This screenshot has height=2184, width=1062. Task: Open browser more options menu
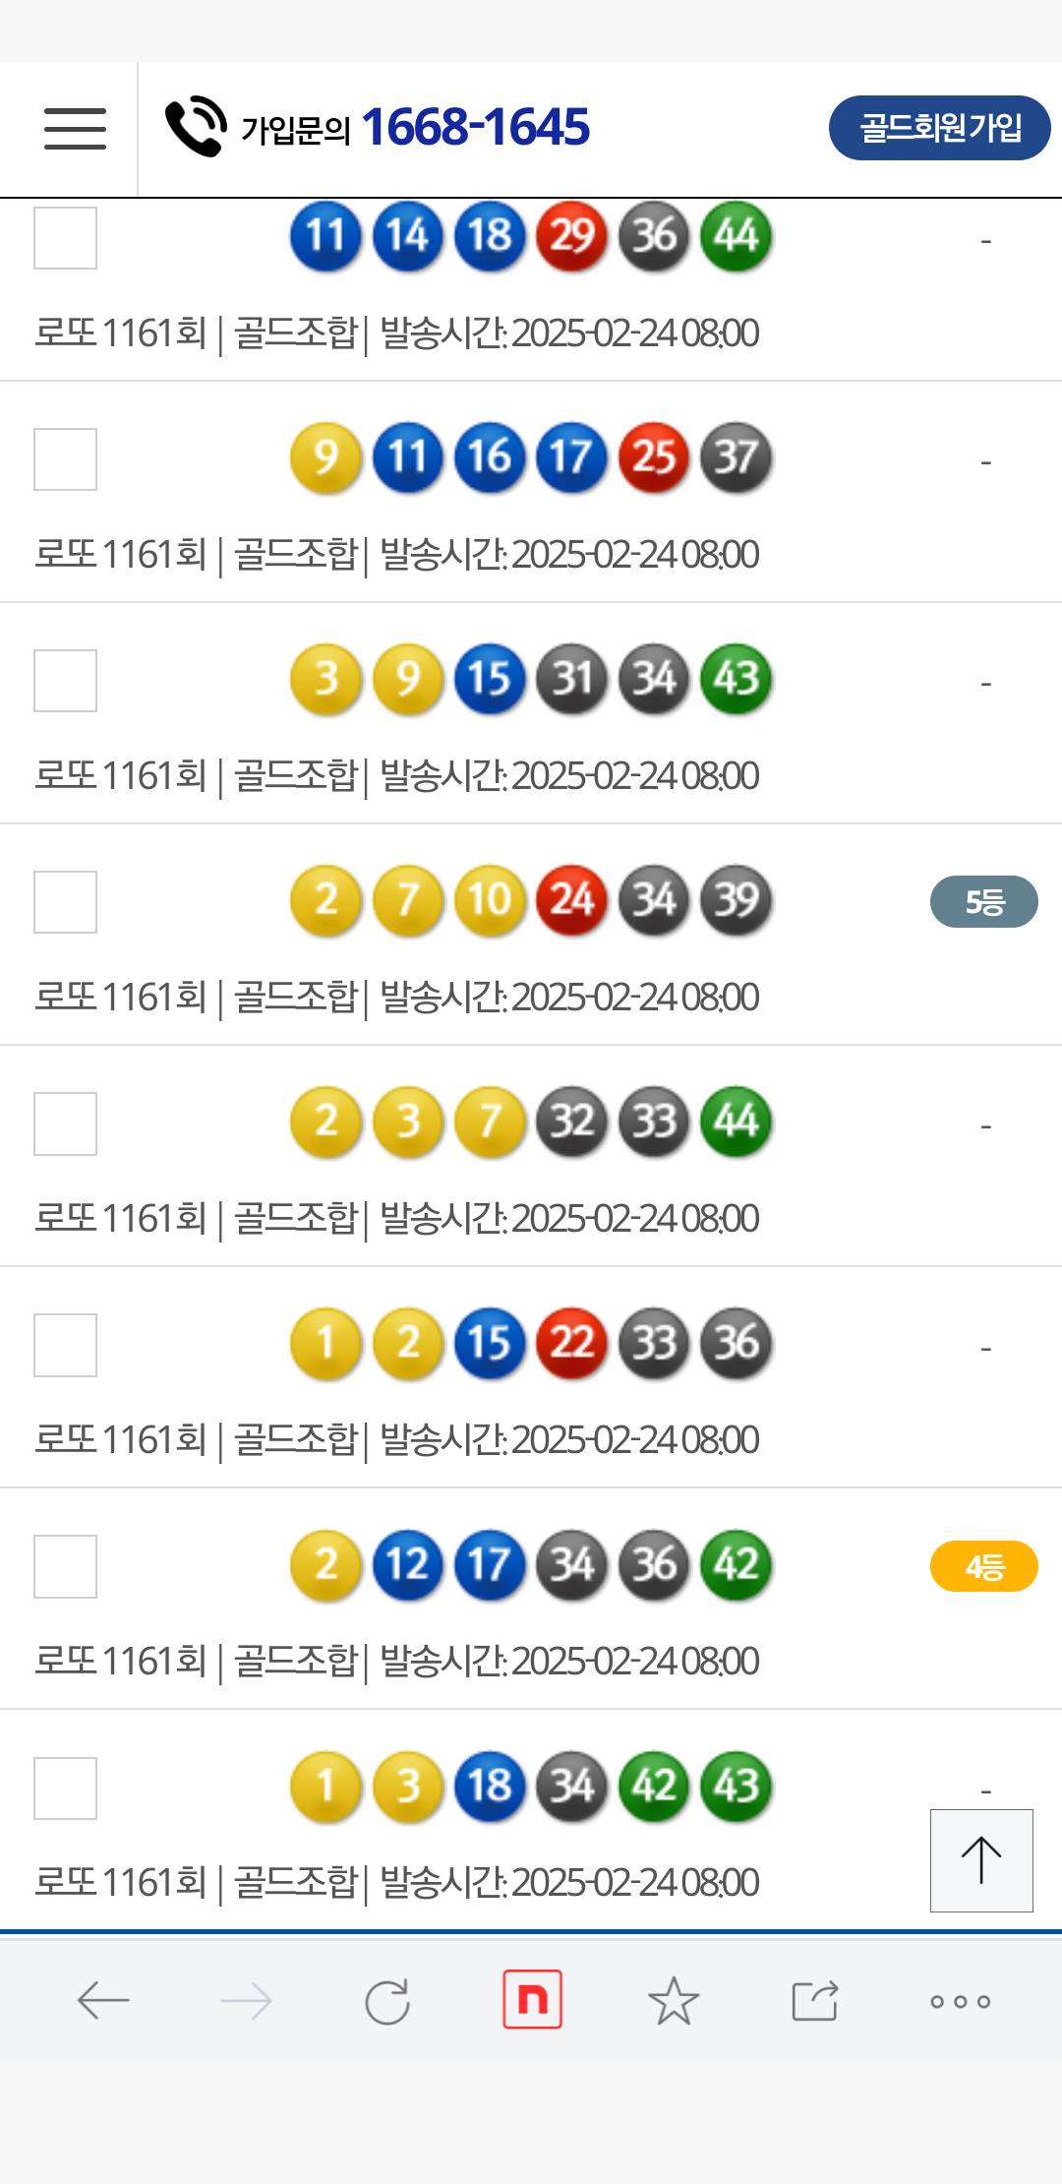point(960,2001)
